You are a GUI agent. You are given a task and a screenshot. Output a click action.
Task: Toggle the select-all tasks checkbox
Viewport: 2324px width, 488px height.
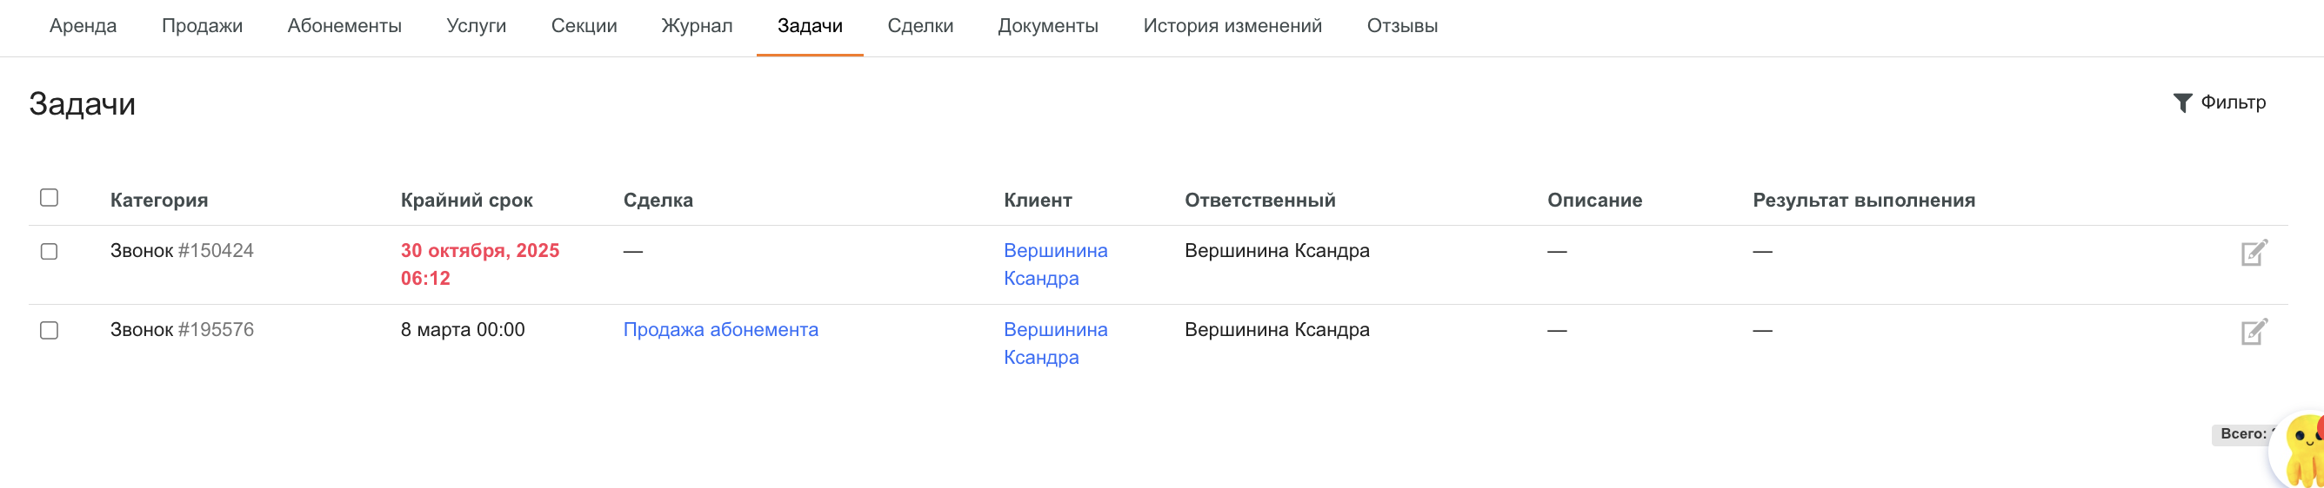coord(50,198)
